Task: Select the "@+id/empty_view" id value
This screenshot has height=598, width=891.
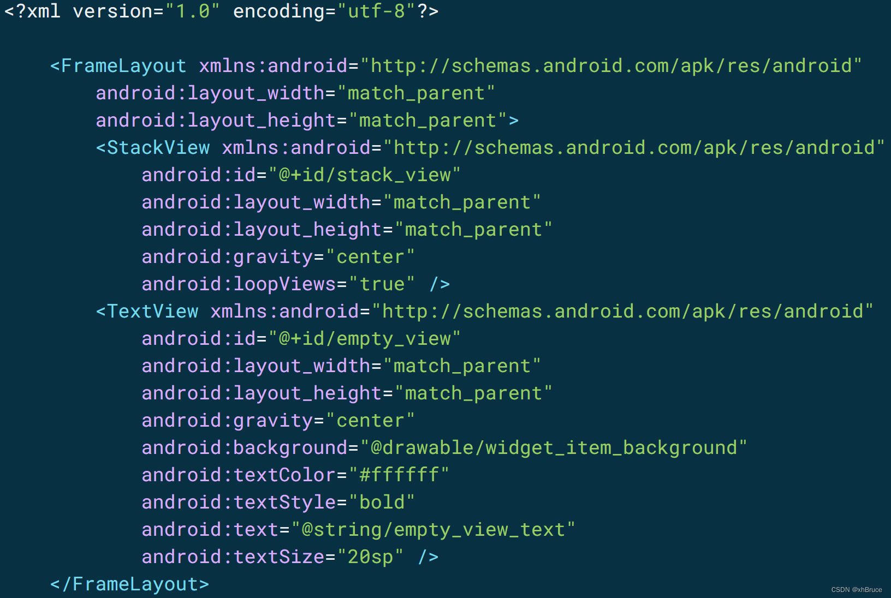Action: pos(364,339)
